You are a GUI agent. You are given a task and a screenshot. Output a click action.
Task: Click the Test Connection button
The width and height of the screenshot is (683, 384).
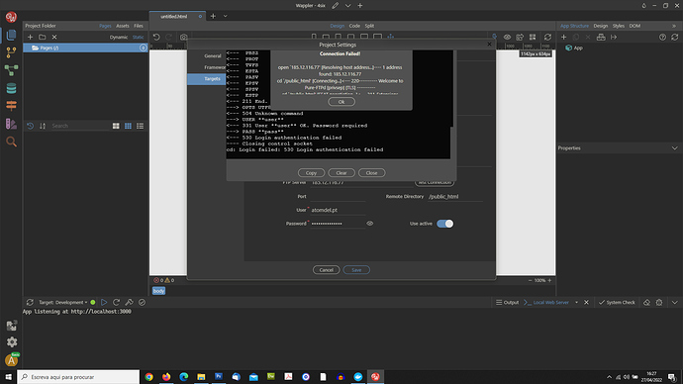pos(435,183)
